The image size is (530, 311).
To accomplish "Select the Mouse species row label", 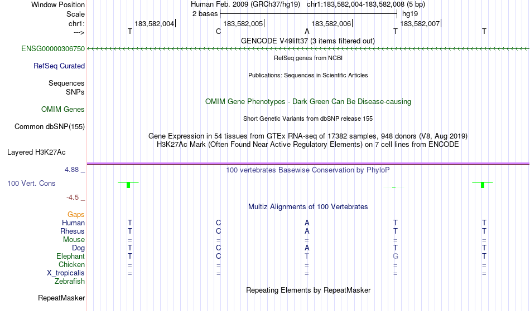I will click(x=74, y=239).
